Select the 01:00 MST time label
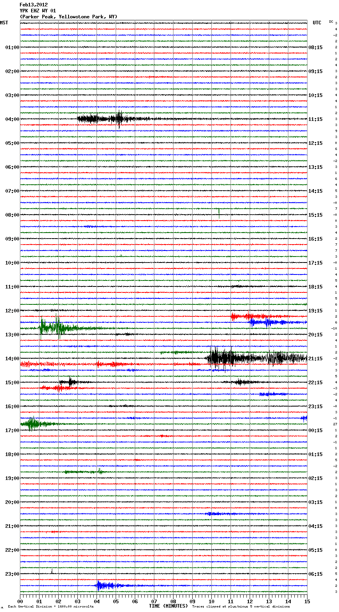The width and height of the screenshot is (339, 612). point(12,47)
